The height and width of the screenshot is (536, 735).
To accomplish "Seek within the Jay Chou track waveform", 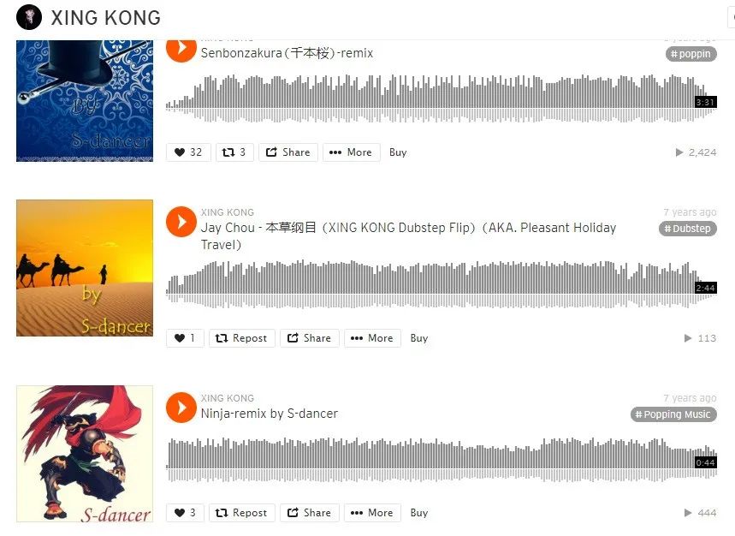I will tap(442, 284).
